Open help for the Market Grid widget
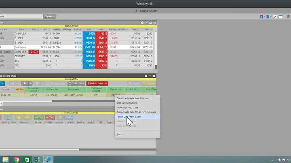Image resolution: width=291 pixels, height=163 pixels. [142, 23]
